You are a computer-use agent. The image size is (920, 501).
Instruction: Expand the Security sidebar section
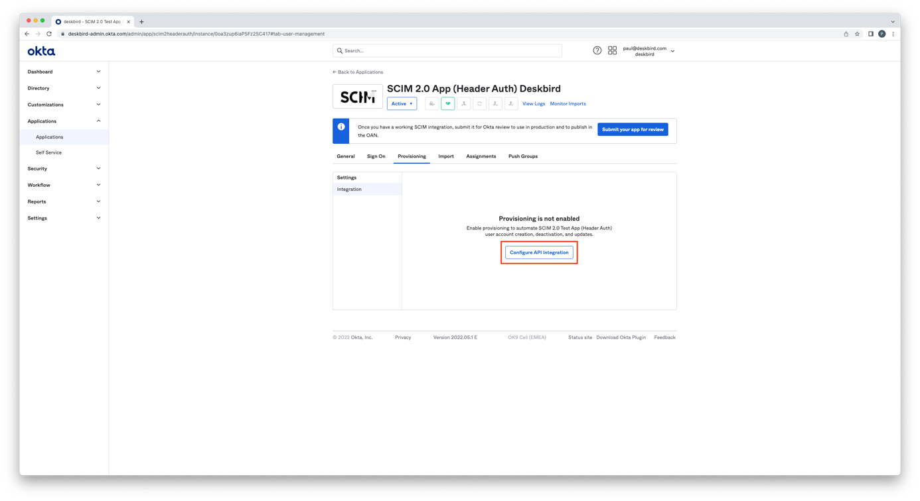point(64,168)
